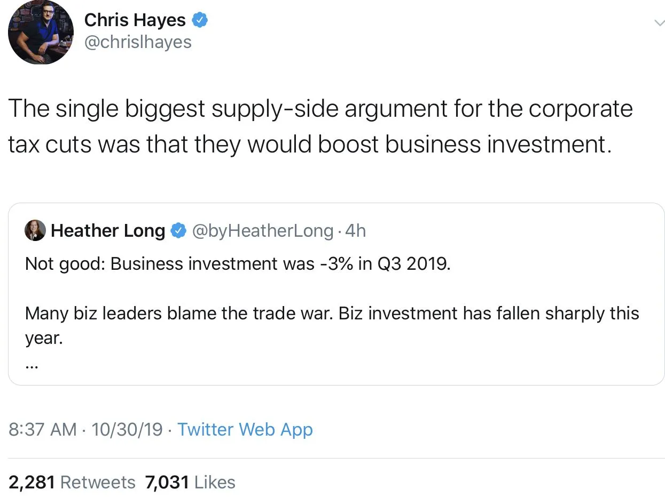This screenshot has width=665, height=498.
Task: Click the 4h timestamp on quoted tweet
Action: point(356,230)
